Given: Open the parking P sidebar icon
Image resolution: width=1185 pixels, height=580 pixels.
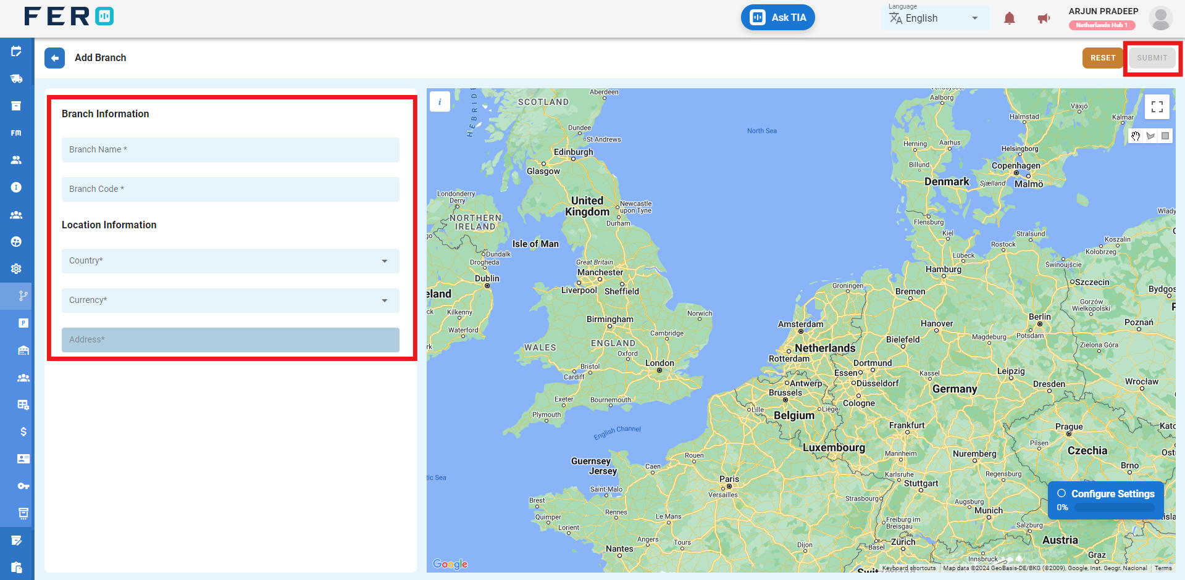Looking at the screenshot, I should pos(23,323).
